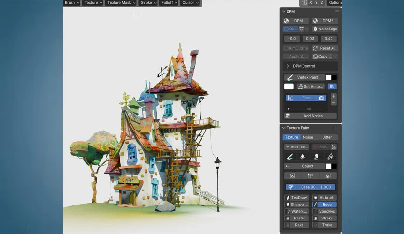
Task: Open the Falloff dropdown menu
Action: 169,3
